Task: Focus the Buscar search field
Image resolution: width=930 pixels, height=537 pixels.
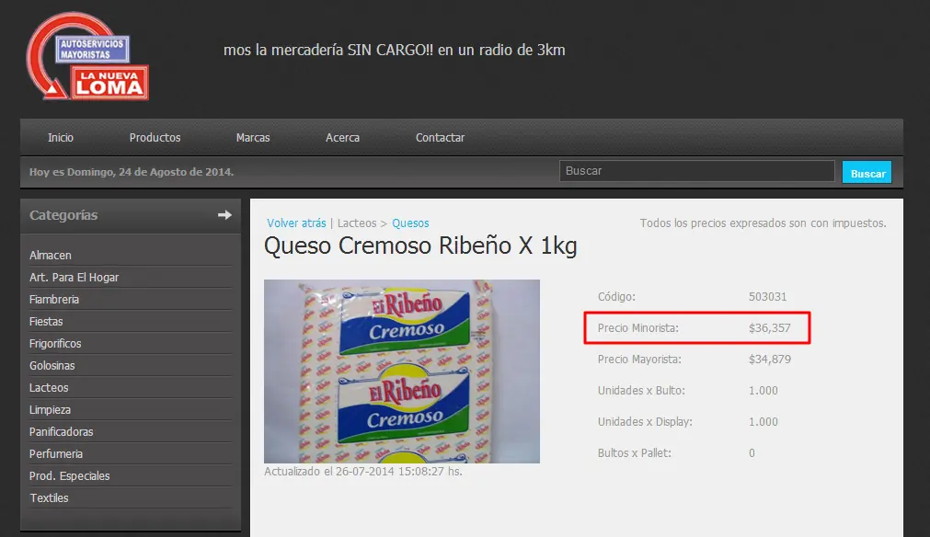Action: coord(697,171)
